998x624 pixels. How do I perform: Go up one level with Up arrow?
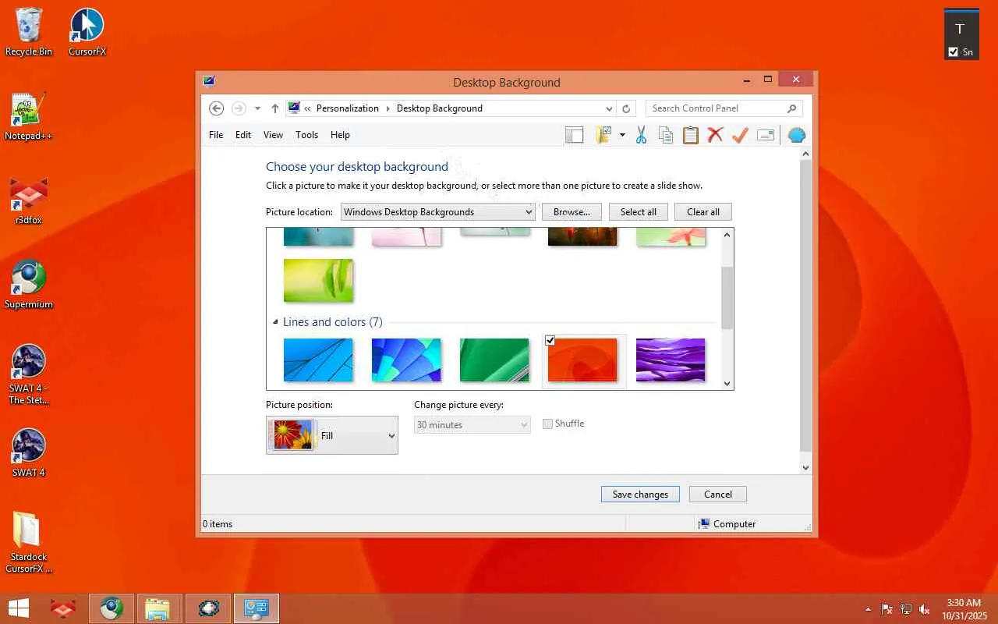275,108
